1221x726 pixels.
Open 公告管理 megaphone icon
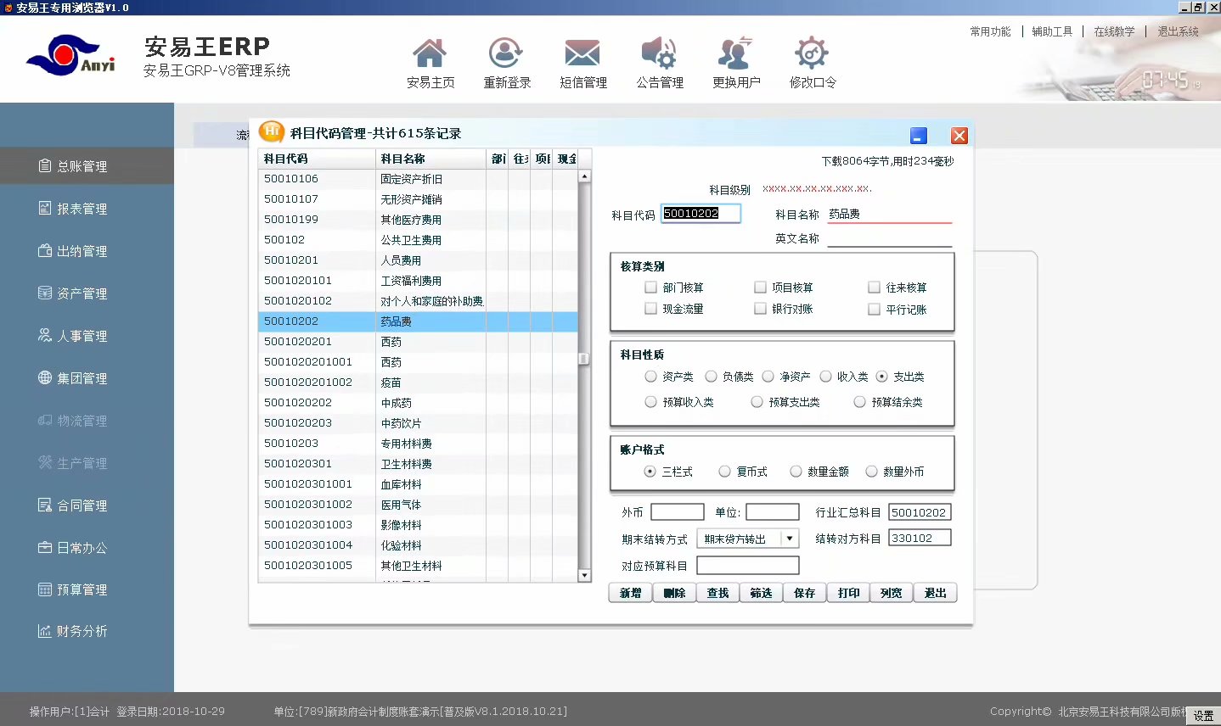pos(659,53)
